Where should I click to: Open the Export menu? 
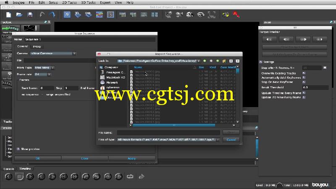[105, 3]
